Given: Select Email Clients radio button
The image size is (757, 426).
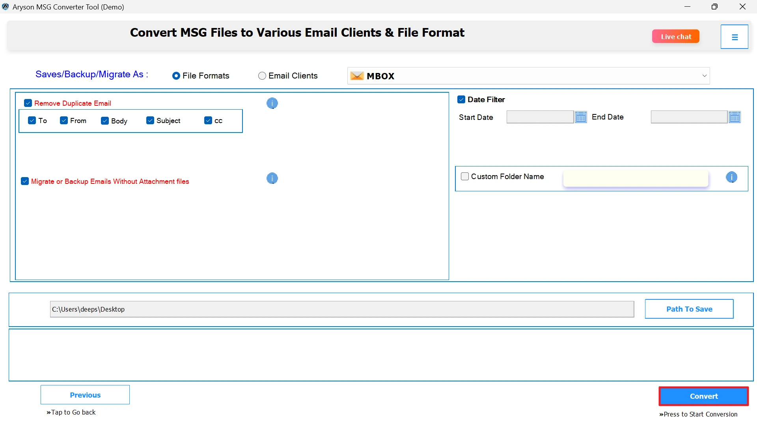Looking at the screenshot, I should [x=262, y=76].
